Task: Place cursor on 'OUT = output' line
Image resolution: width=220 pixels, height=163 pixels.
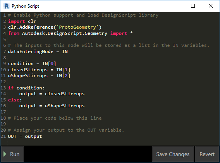Action: (25, 136)
